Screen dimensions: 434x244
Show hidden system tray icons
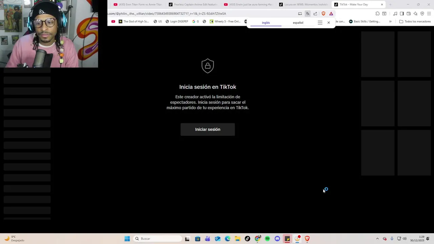click(377, 239)
